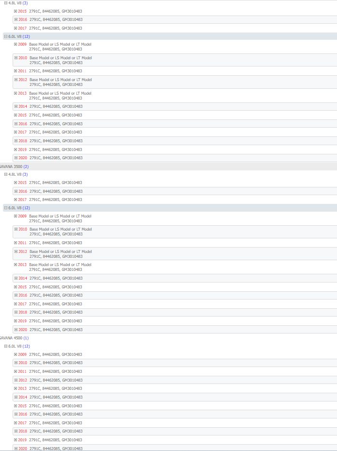The image size is (337, 451).
Task: Expand the 2020 row in Savana 3500 6.0L V8
Action: (x=16, y=330)
